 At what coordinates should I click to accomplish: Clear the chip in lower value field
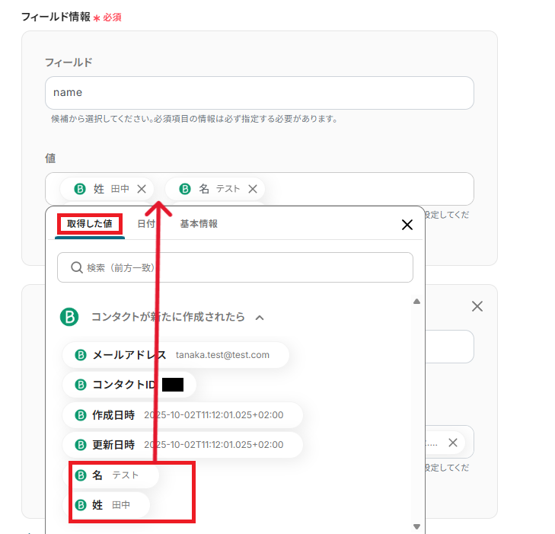click(x=453, y=443)
